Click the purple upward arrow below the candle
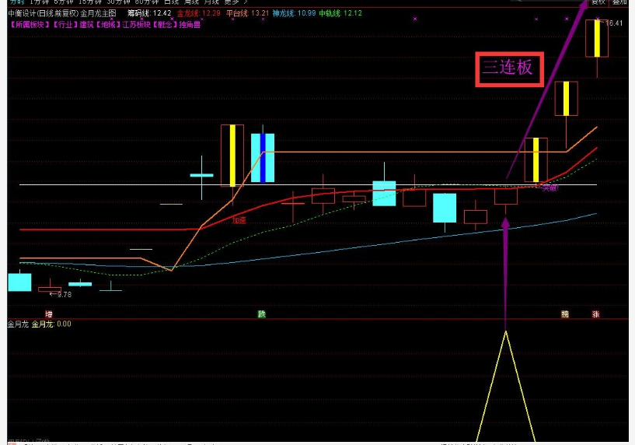 [x=506, y=257]
